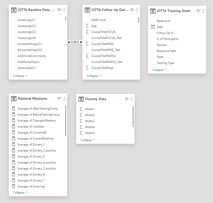Collapse the IOTTA Follow-Up Data table

[94, 76]
